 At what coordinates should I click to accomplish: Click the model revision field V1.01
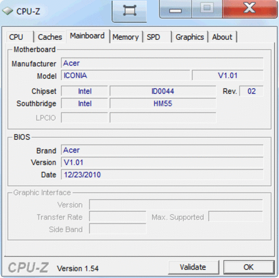[x=227, y=76]
